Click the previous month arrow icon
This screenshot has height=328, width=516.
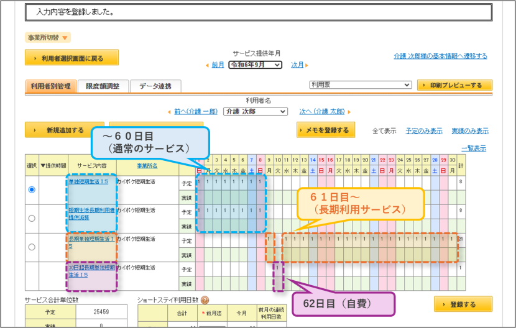[x=207, y=65]
